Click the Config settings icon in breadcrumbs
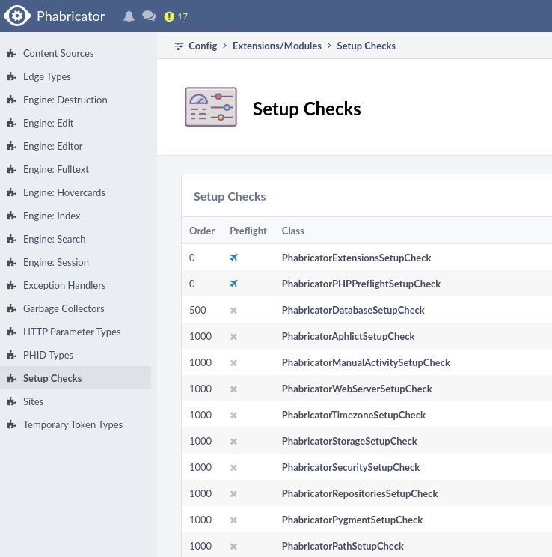This screenshot has width=552, height=557. (179, 46)
